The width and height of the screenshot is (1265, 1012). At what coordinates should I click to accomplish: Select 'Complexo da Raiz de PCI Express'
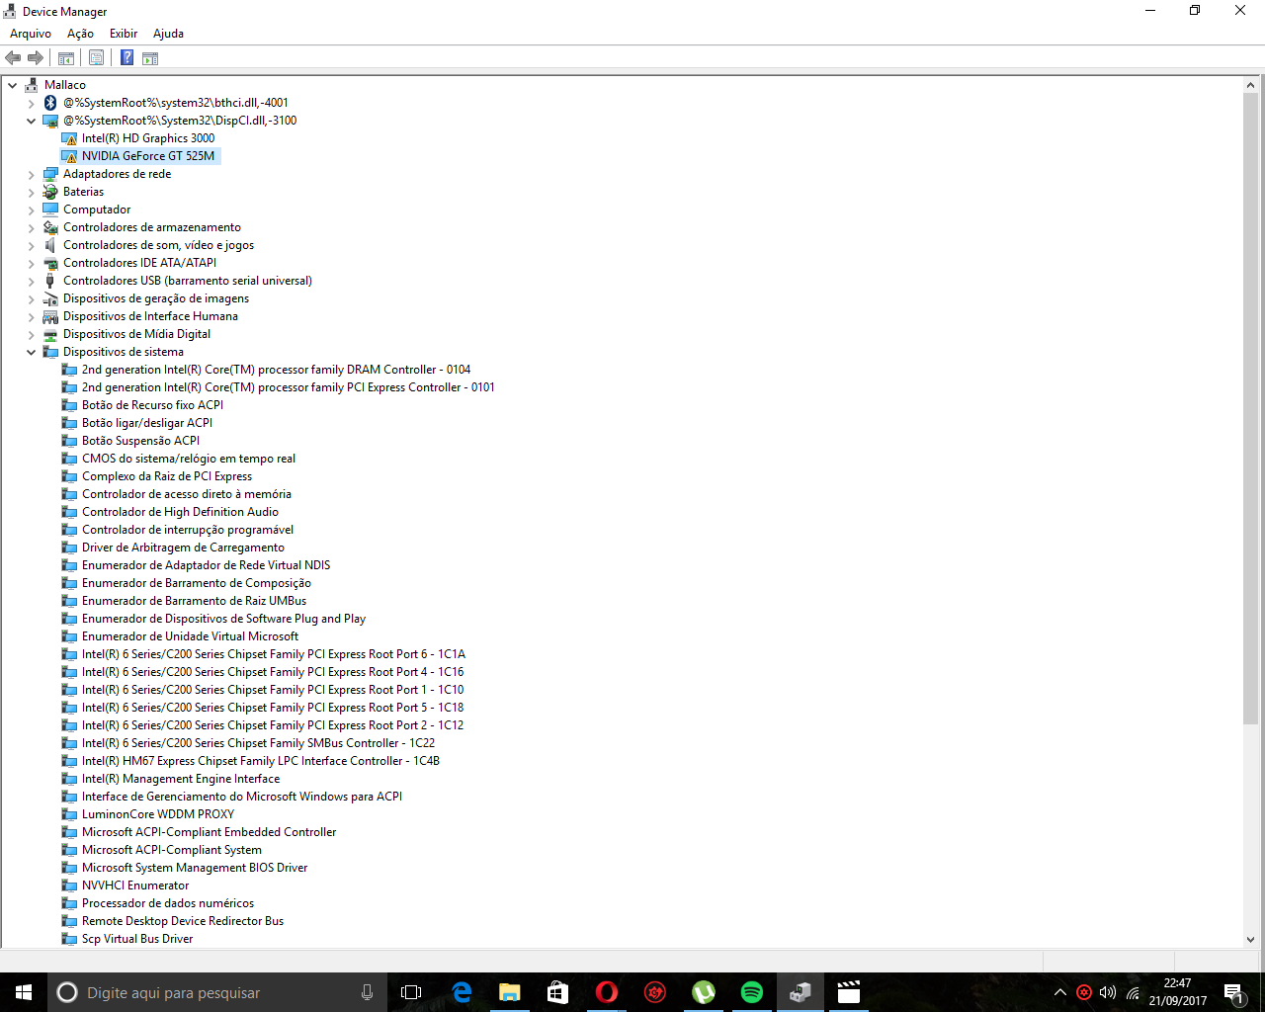coord(167,476)
